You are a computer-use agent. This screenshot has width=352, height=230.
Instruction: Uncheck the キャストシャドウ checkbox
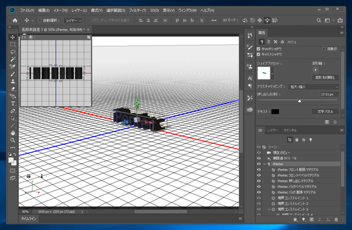pos(258,55)
